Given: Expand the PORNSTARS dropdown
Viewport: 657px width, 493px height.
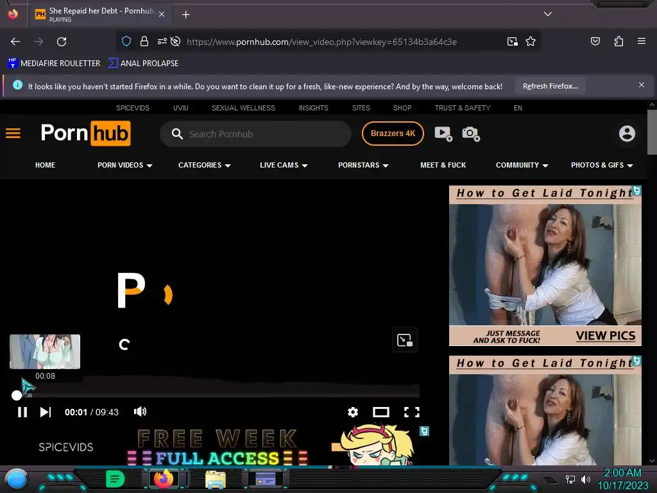Looking at the screenshot, I should click(x=363, y=165).
